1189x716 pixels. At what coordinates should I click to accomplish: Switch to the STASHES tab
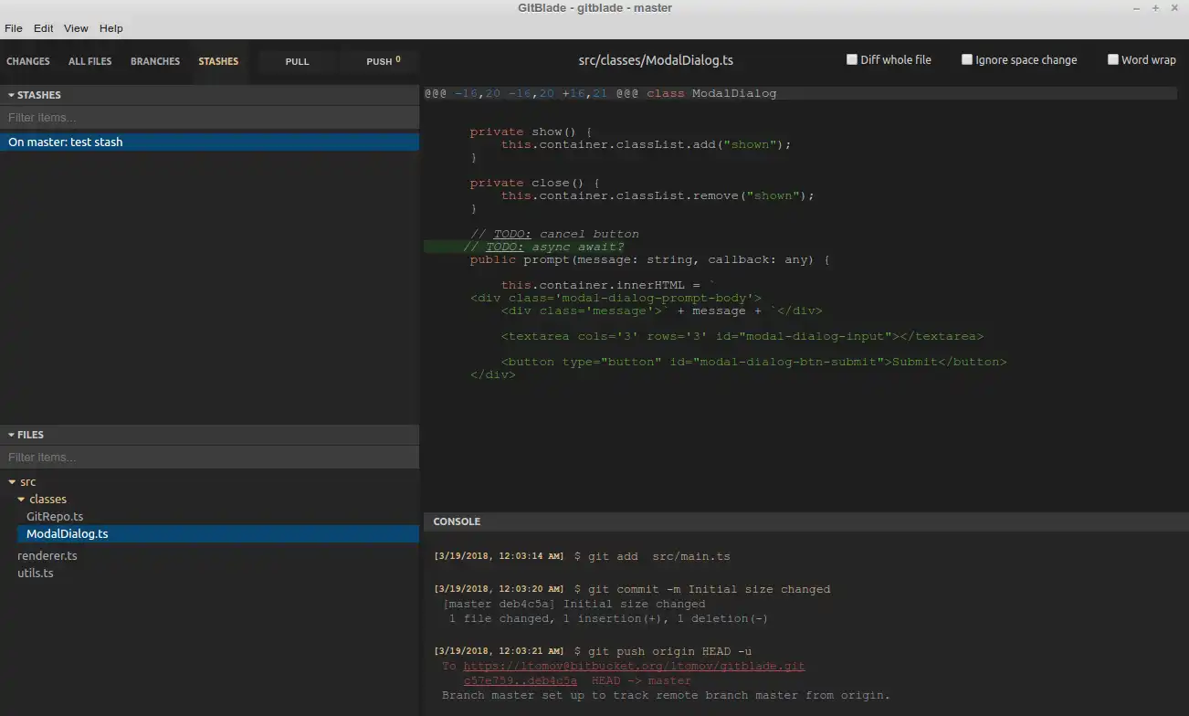218,62
